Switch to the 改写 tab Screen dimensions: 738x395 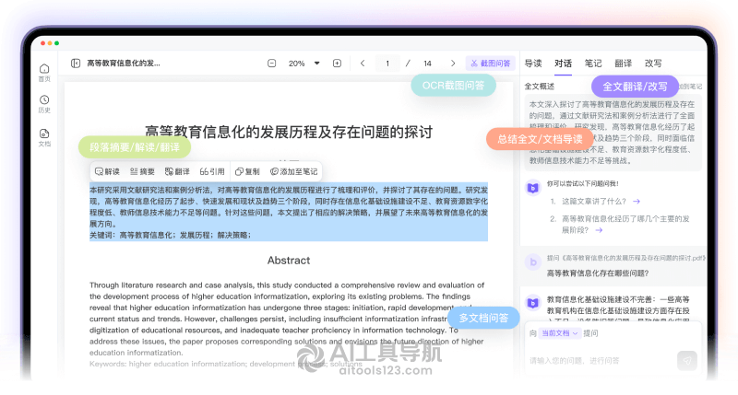pyautogui.click(x=653, y=63)
